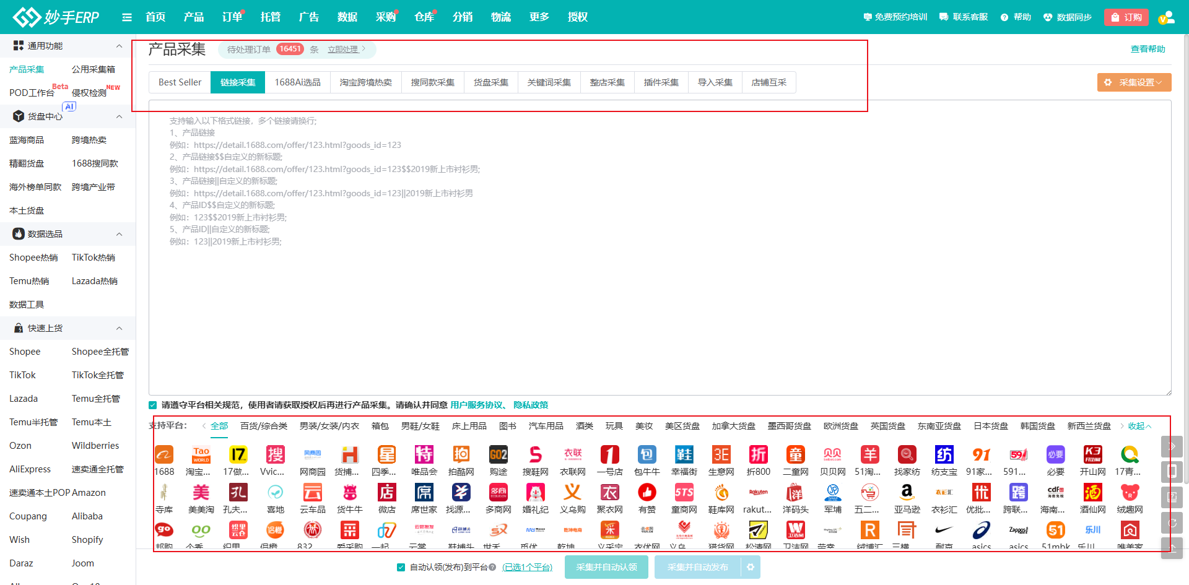Click the 唯品会 platform icon

(x=424, y=456)
